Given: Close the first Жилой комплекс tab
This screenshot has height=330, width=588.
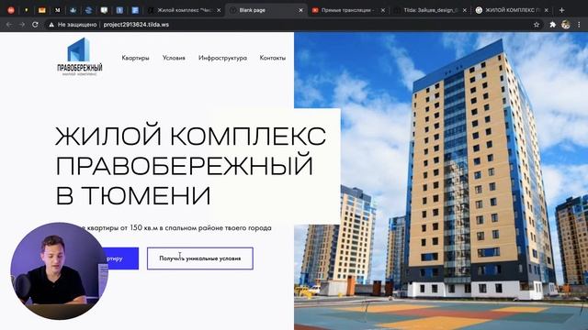Looking at the screenshot, I should pyautogui.click(x=219, y=10).
